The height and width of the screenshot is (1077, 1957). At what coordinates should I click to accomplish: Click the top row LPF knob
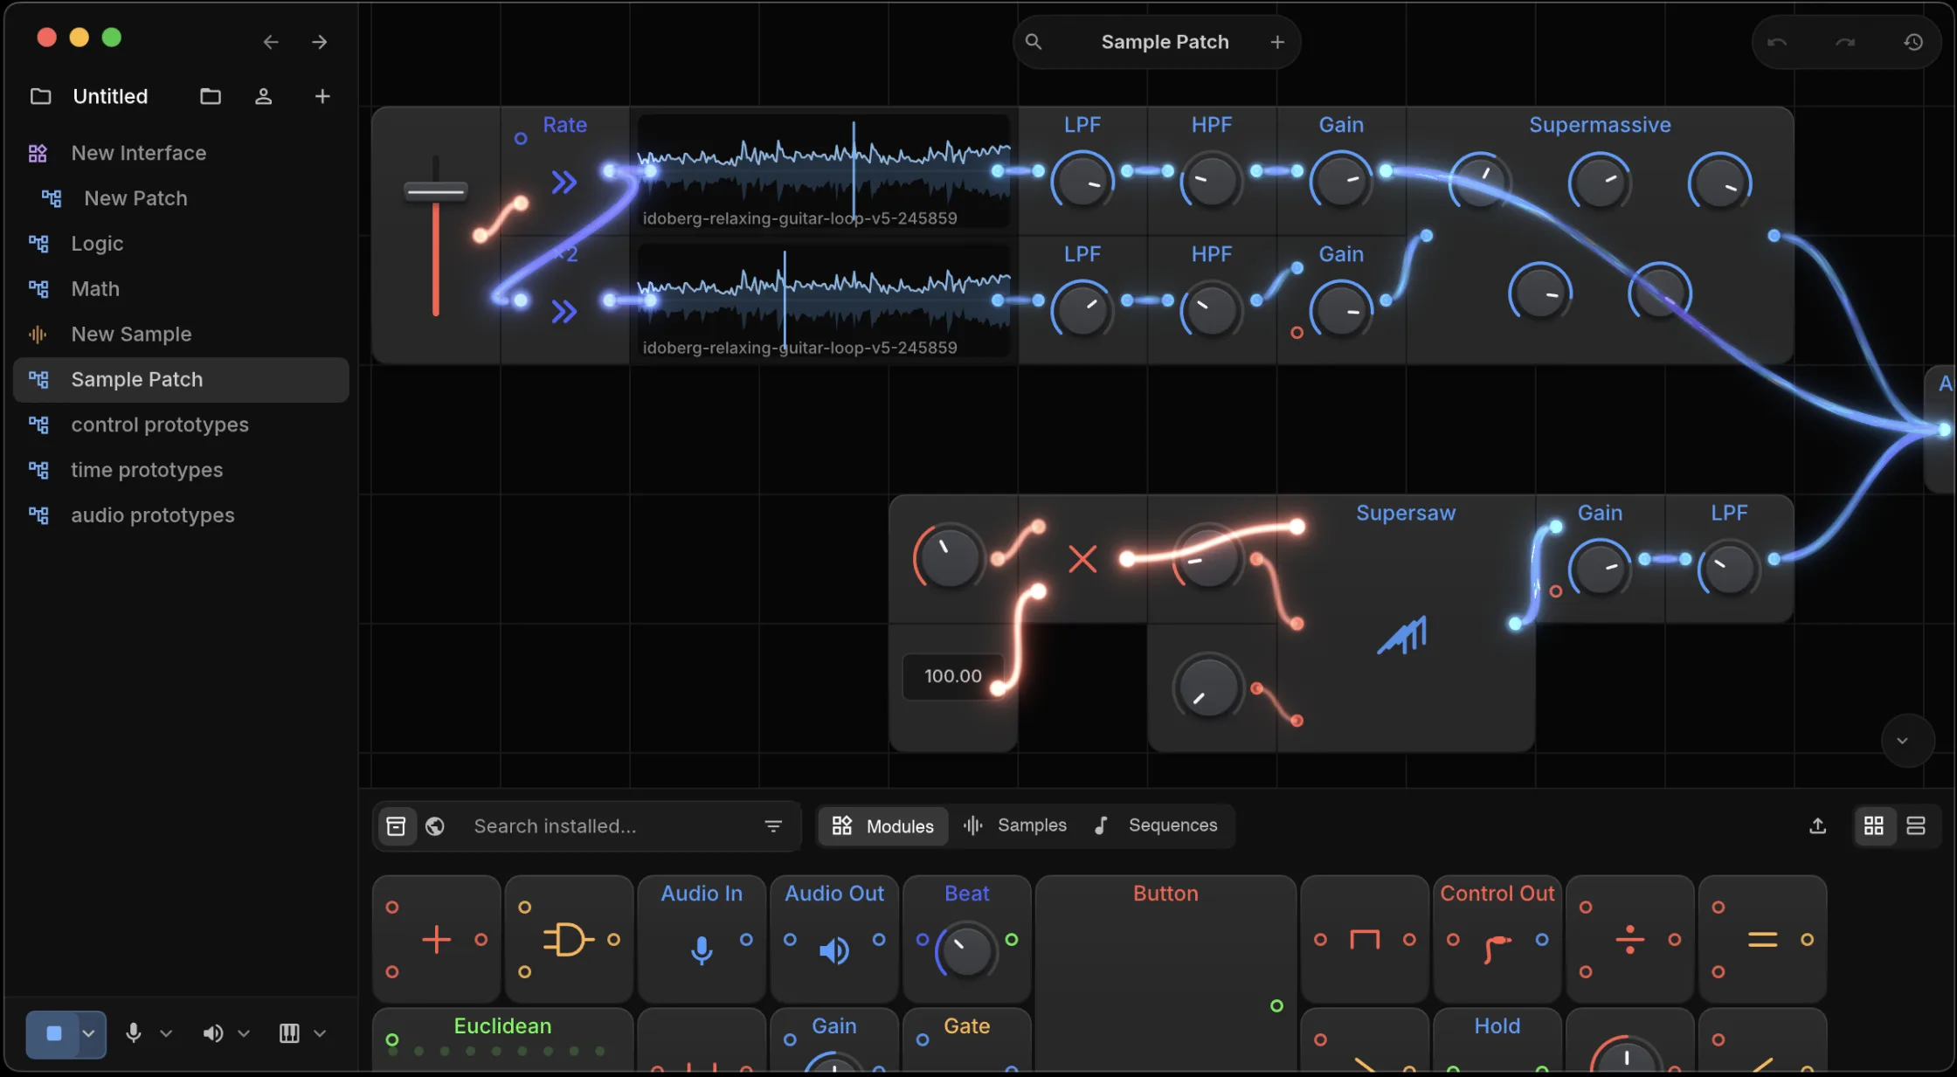pyautogui.click(x=1082, y=181)
